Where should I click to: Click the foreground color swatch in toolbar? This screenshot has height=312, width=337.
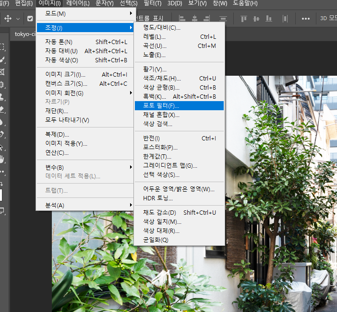click(x=1, y=195)
